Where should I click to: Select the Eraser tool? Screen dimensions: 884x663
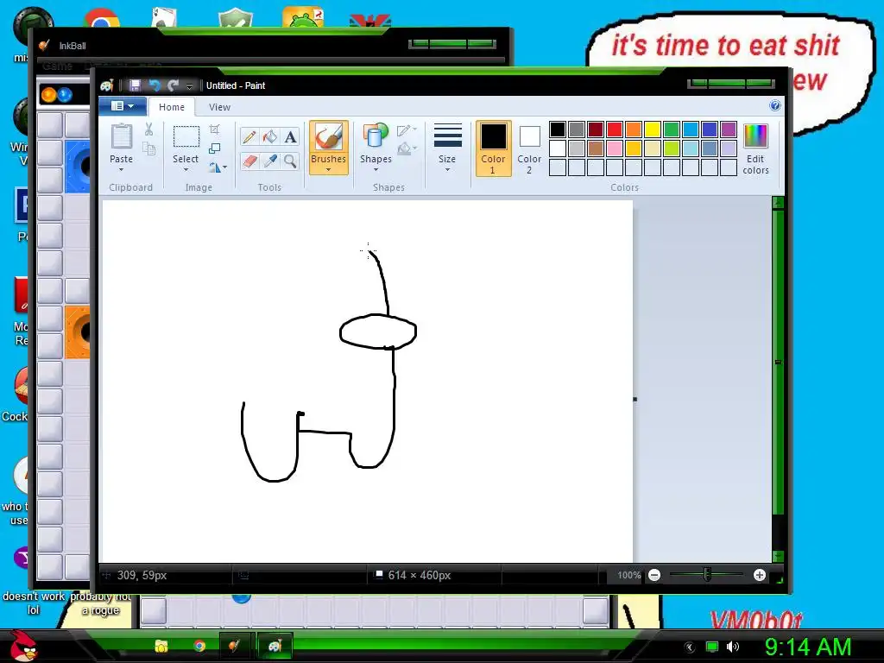pyautogui.click(x=249, y=161)
